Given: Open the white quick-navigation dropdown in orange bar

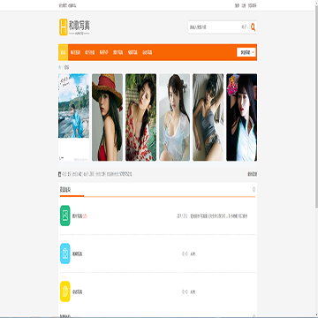Looking at the screenshot, I should [x=246, y=52].
